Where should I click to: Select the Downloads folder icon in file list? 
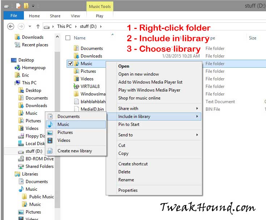click(x=76, y=56)
